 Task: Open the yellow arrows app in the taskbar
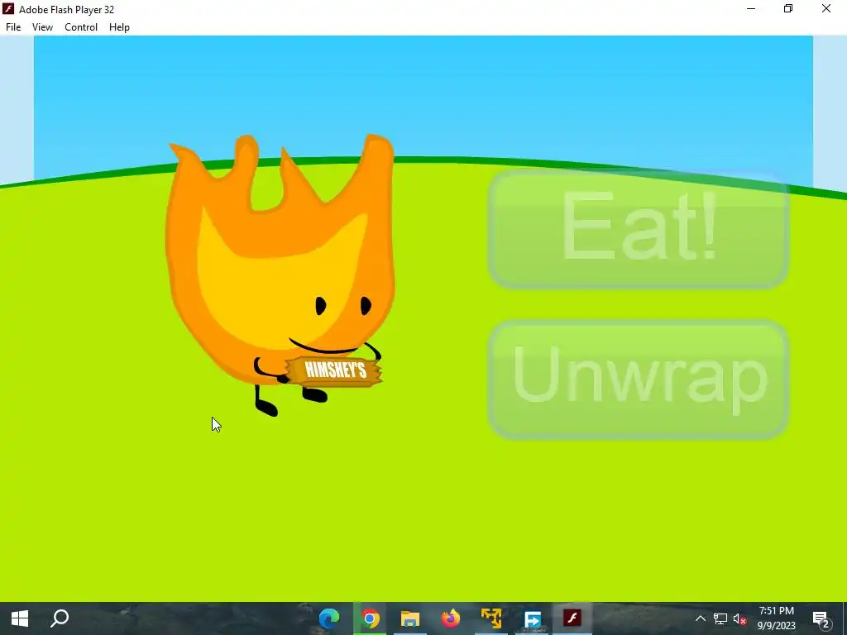tap(491, 618)
